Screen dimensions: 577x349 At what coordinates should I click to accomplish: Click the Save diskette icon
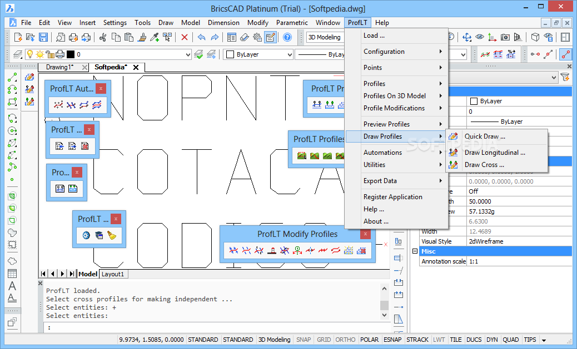(x=43, y=37)
